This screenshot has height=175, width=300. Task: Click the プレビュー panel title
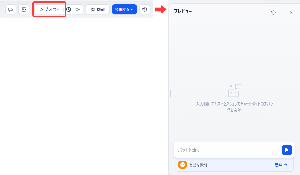[x=183, y=12]
